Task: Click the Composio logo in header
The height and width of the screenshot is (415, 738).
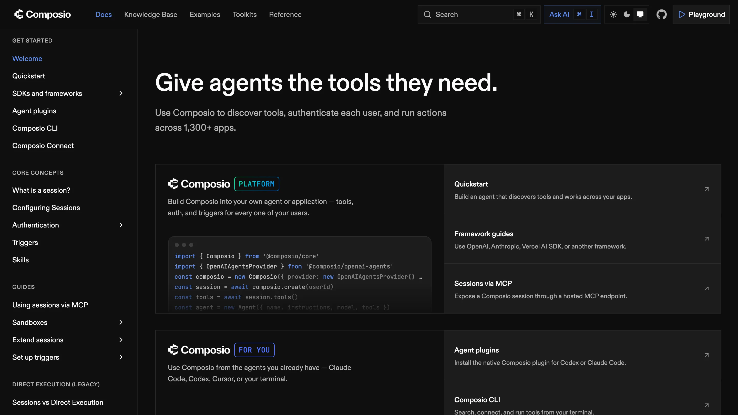Action: pyautogui.click(x=42, y=14)
